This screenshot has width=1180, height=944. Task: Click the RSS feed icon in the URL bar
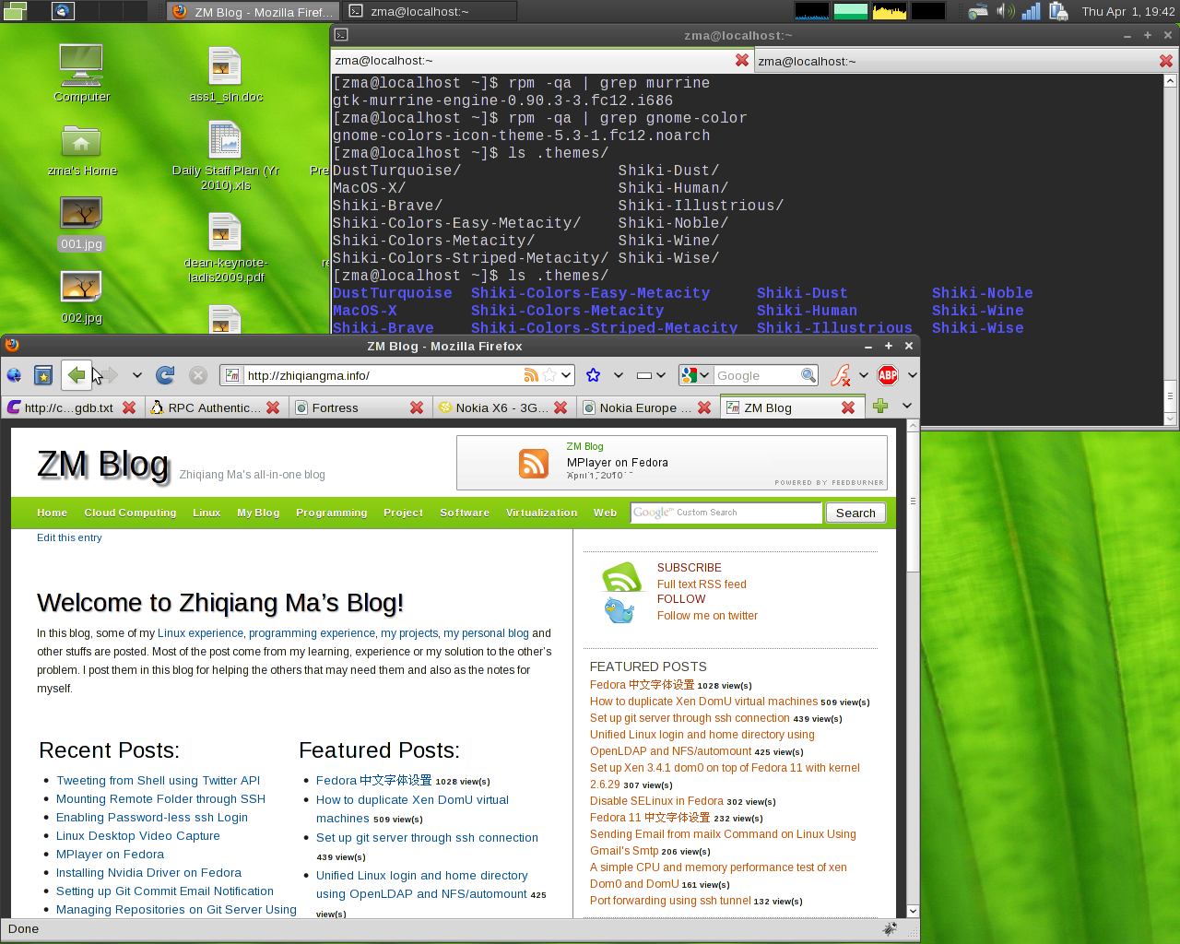tap(531, 375)
